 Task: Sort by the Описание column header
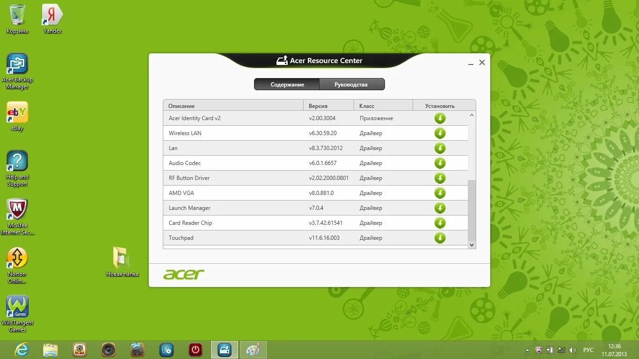click(x=233, y=106)
